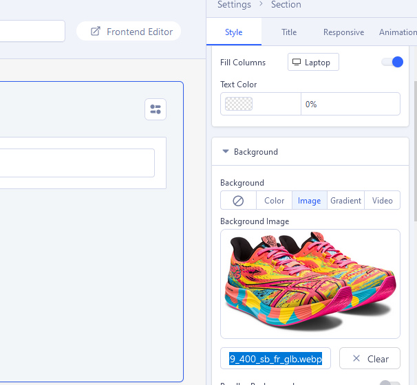The height and width of the screenshot is (385, 417).
Task: Select the Style tab
Action: click(x=234, y=32)
